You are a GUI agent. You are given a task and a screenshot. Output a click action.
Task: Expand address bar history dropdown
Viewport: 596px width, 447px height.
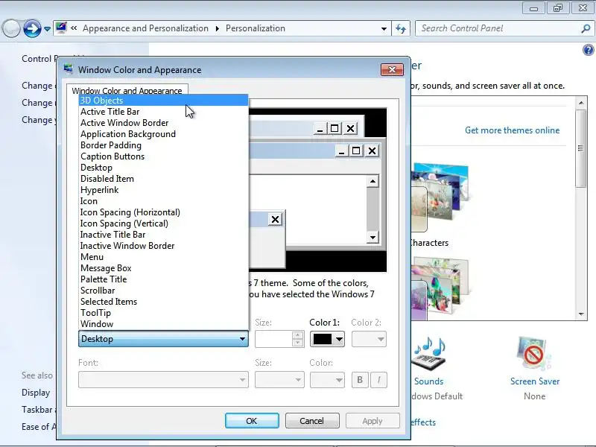(384, 28)
